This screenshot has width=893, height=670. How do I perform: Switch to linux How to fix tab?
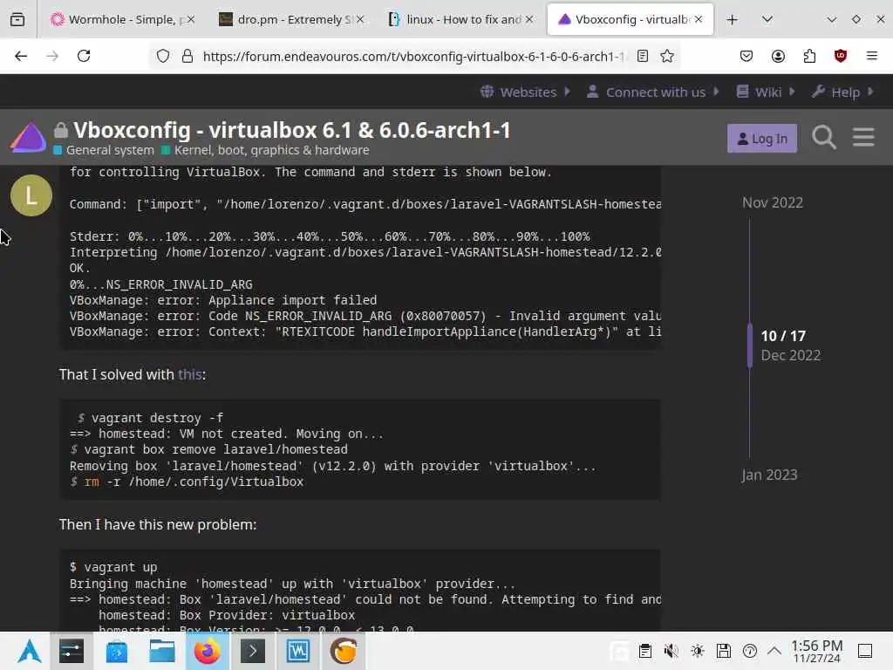click(x=461, y=19)
